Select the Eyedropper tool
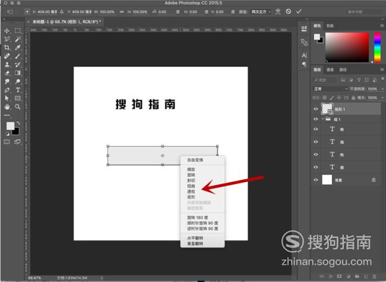This screenshot has width=386, height=282. pyautogui.click(x=17, y=47)
